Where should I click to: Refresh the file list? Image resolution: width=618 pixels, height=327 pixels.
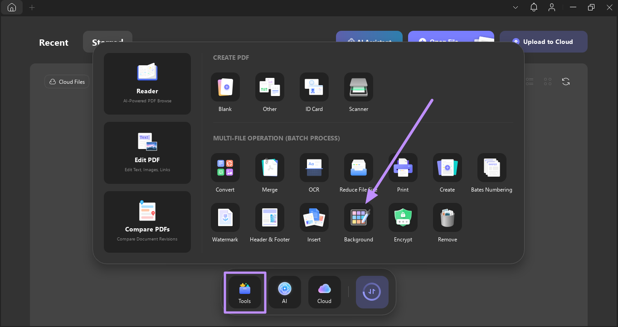[565, 81]
